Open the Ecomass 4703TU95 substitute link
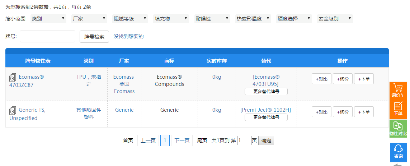The image size is (410, 166). (x=266, y=80)
